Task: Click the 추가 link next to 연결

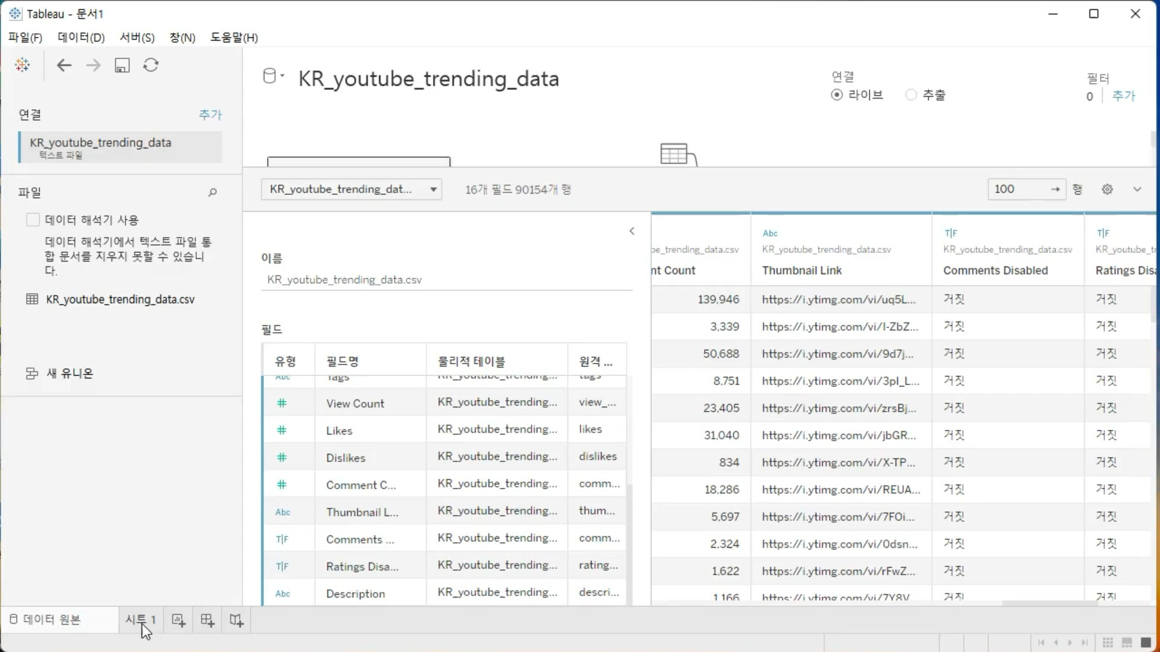Action: point(210,115)
